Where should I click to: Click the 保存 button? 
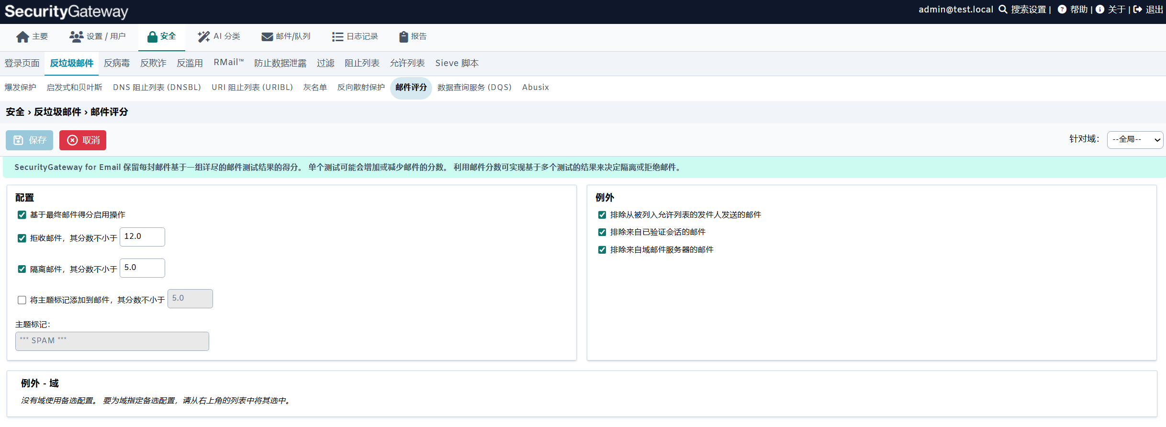coord(29,140)
